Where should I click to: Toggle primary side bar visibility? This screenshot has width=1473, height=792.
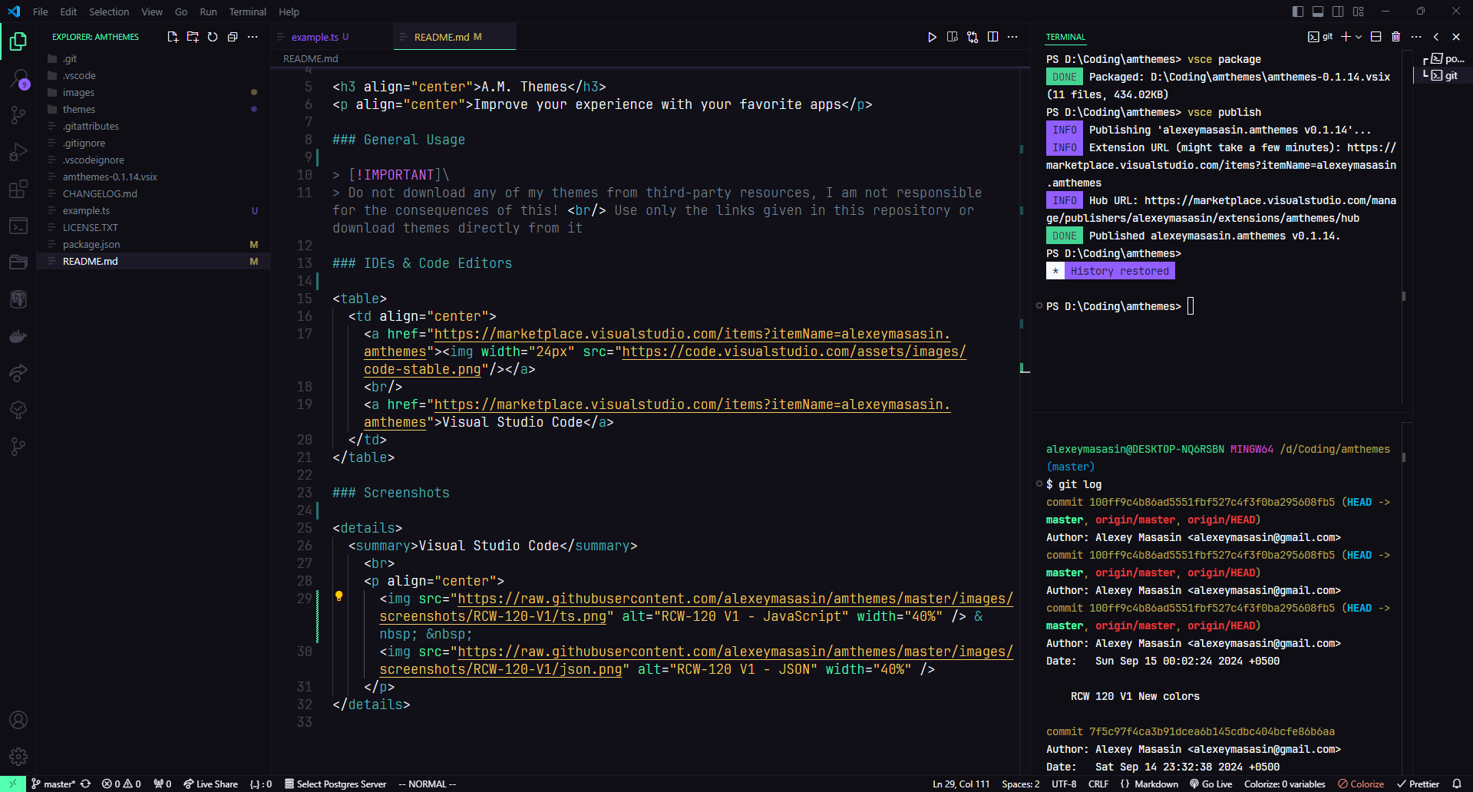1298,12
